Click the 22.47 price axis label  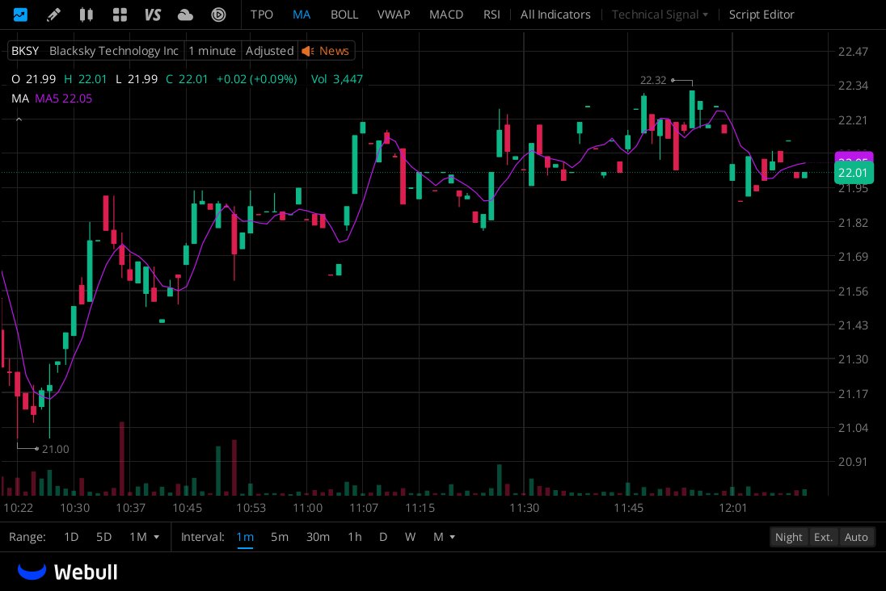pyautogui.click(x=853, y=52)
